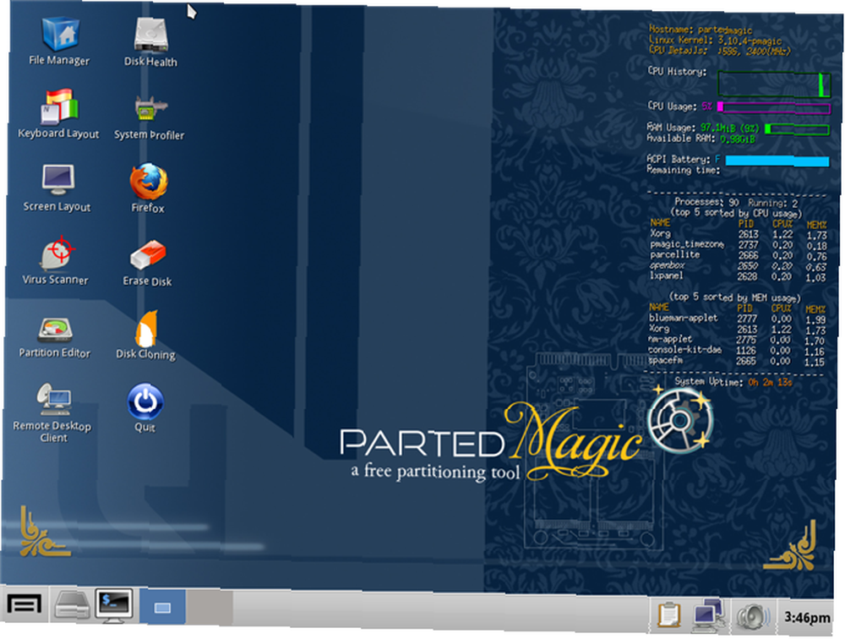Screen dimensions: 845x639
Task: Click the Linux Kernel version text
Action: pyautogui.click(x=715, y=40)
